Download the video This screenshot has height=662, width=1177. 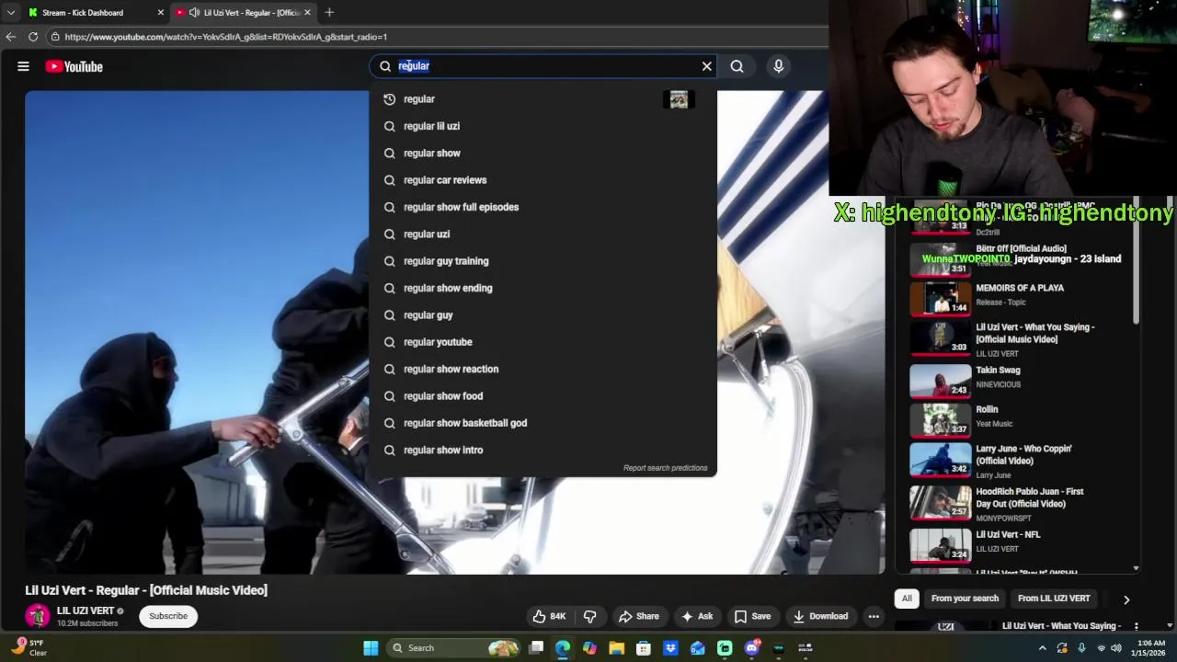pos(821,616)
